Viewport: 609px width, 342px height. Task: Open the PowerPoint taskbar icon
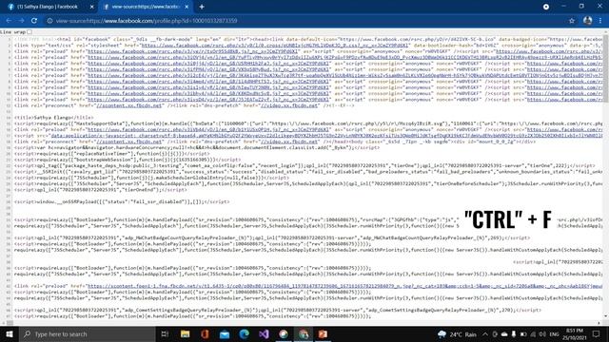coord(323,333)
